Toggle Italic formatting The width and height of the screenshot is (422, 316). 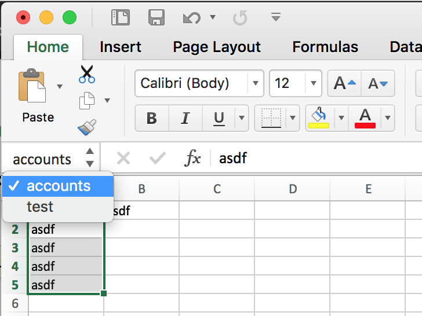click(185, 119)
